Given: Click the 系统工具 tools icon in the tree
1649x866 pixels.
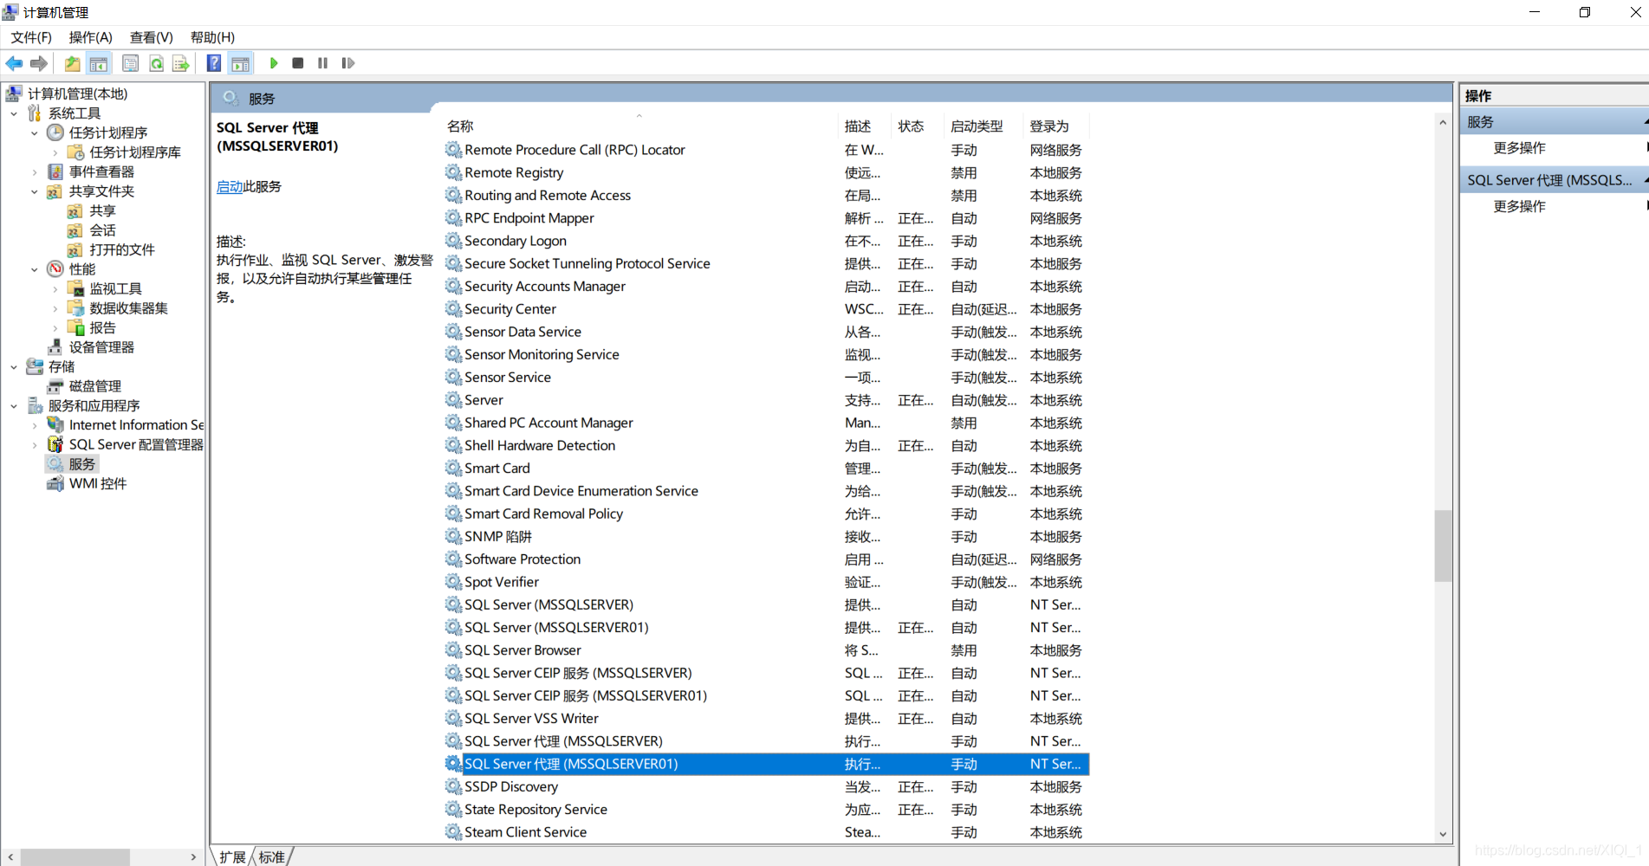Looking at the screenshot, I should tap(35, 113).
